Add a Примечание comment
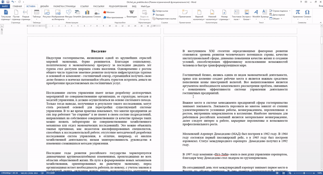323x175 pixels. click(185, 14)
